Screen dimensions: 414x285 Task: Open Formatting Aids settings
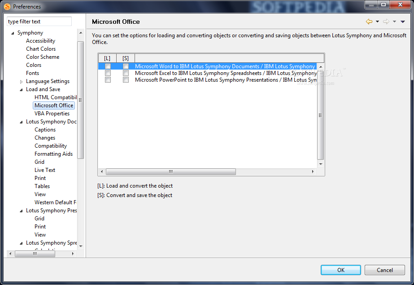coord(53,154)
